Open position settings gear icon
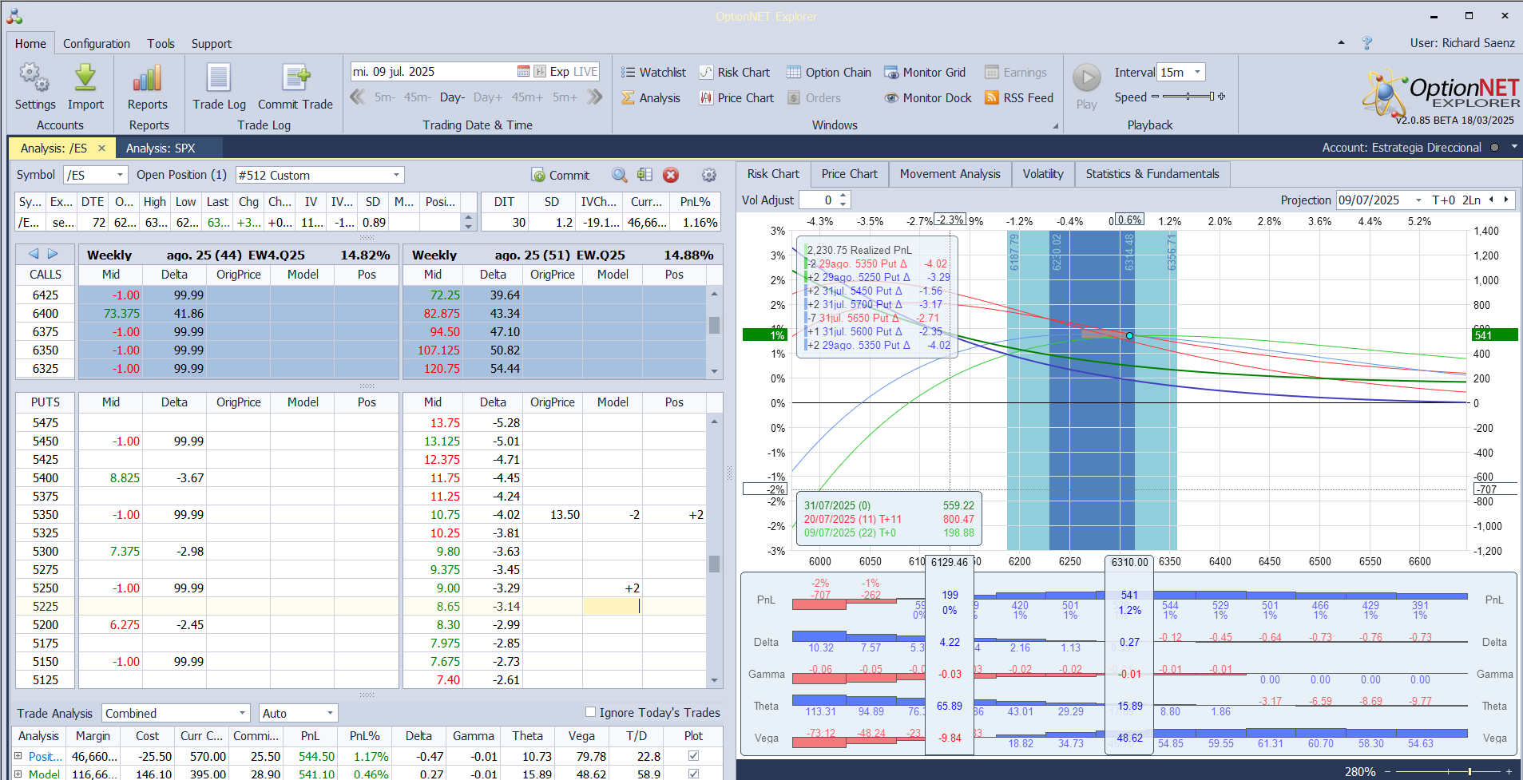Image resolution: width=1523 pixels, height=780 pixels. [x=708, y=175]
